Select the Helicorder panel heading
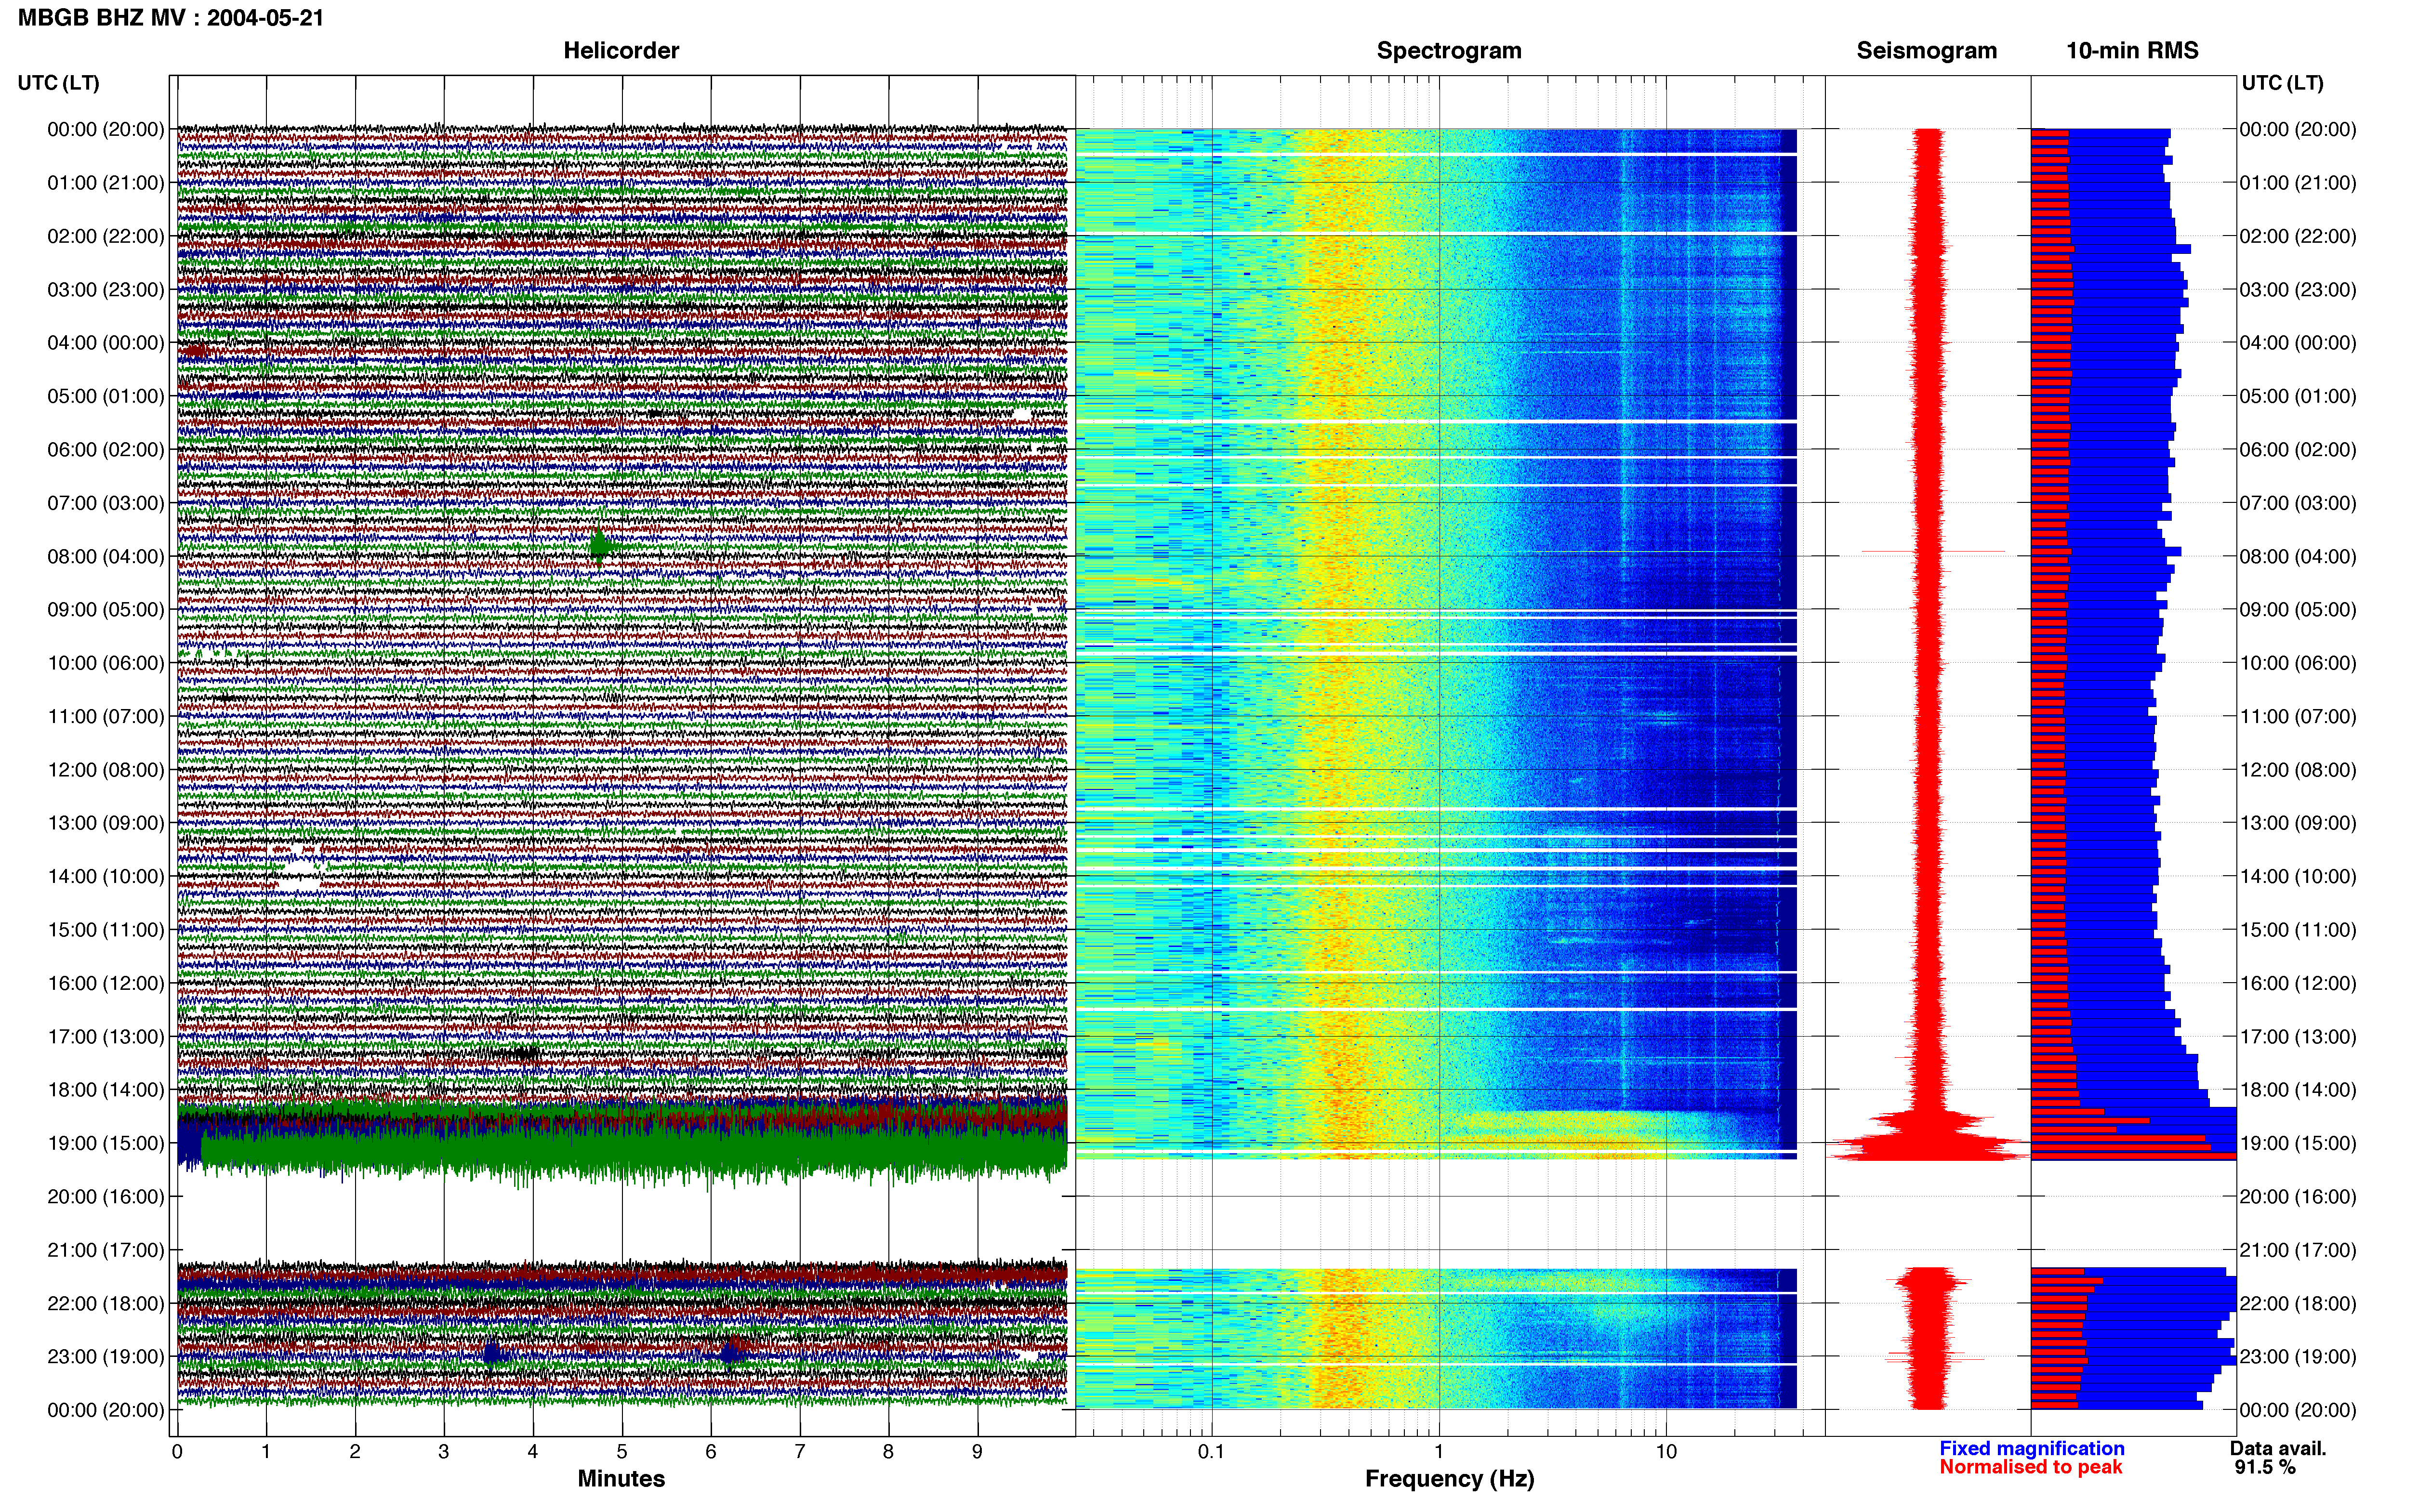The image size is (2418, 1512). (621, 50)
